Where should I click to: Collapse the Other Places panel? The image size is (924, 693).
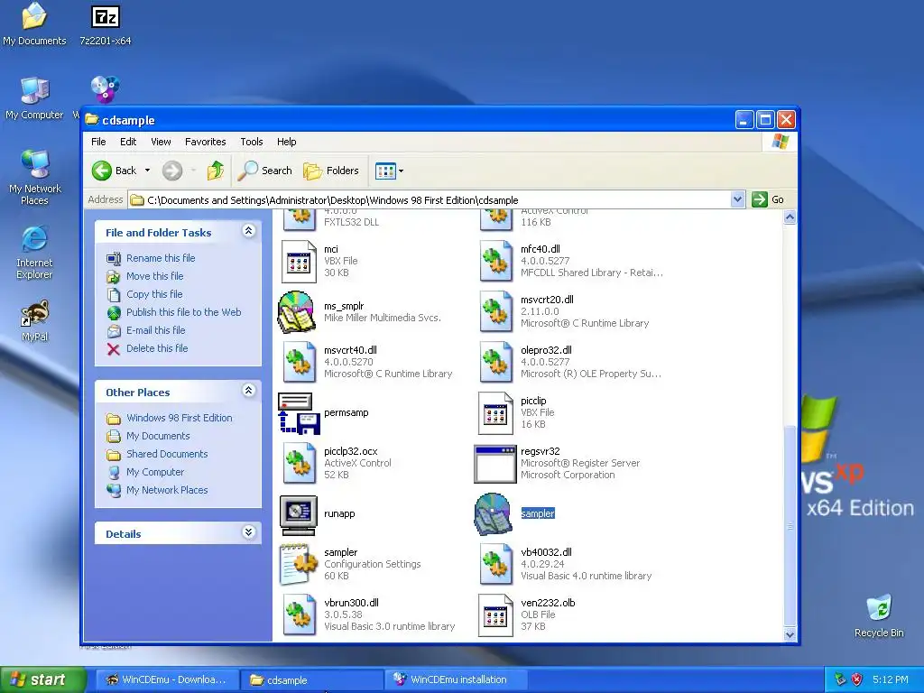[249, 391]
